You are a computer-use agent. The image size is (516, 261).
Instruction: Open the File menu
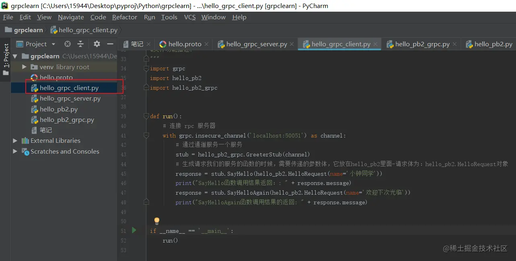(x=8, y=17)
